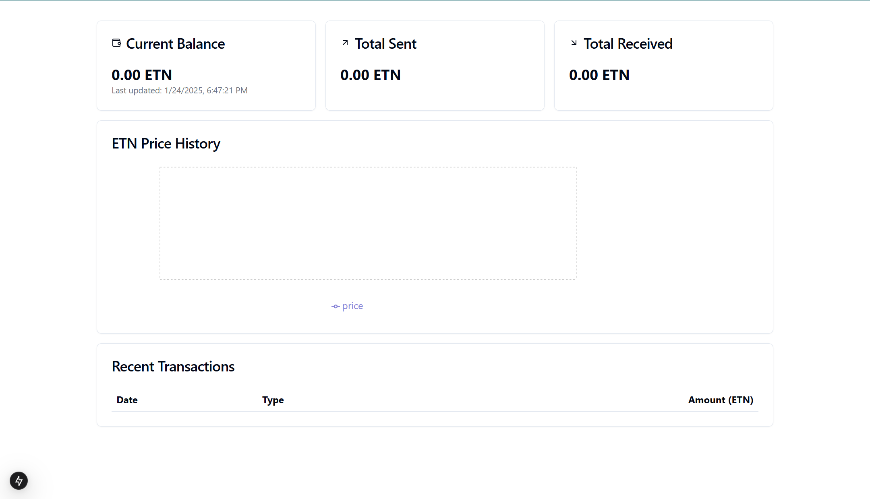Click the Total Sent 0.00 ETN amount

coord(371,75)
